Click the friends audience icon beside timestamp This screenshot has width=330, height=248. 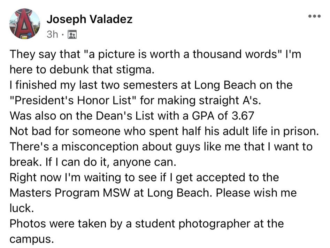tap(72, 34)
